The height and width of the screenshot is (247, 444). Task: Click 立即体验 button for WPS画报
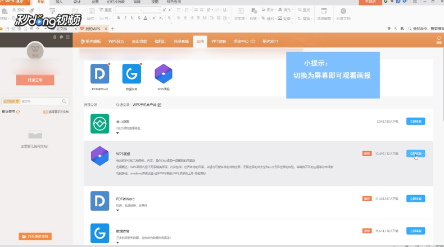[415, 153]
